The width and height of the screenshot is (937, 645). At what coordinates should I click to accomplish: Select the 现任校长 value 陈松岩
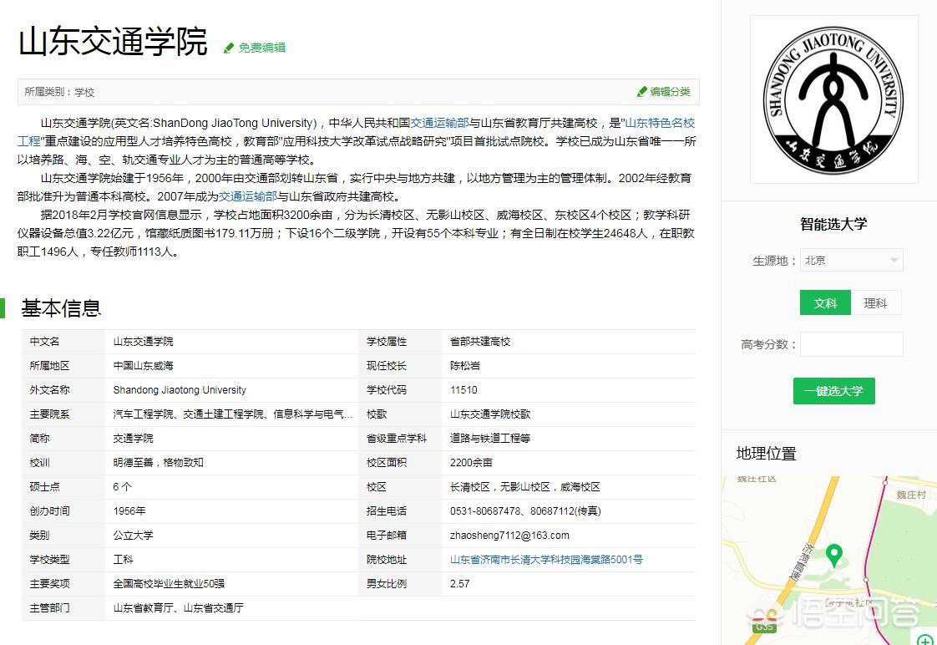point(465,366)
